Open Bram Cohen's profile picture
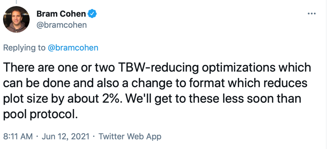 16,19
